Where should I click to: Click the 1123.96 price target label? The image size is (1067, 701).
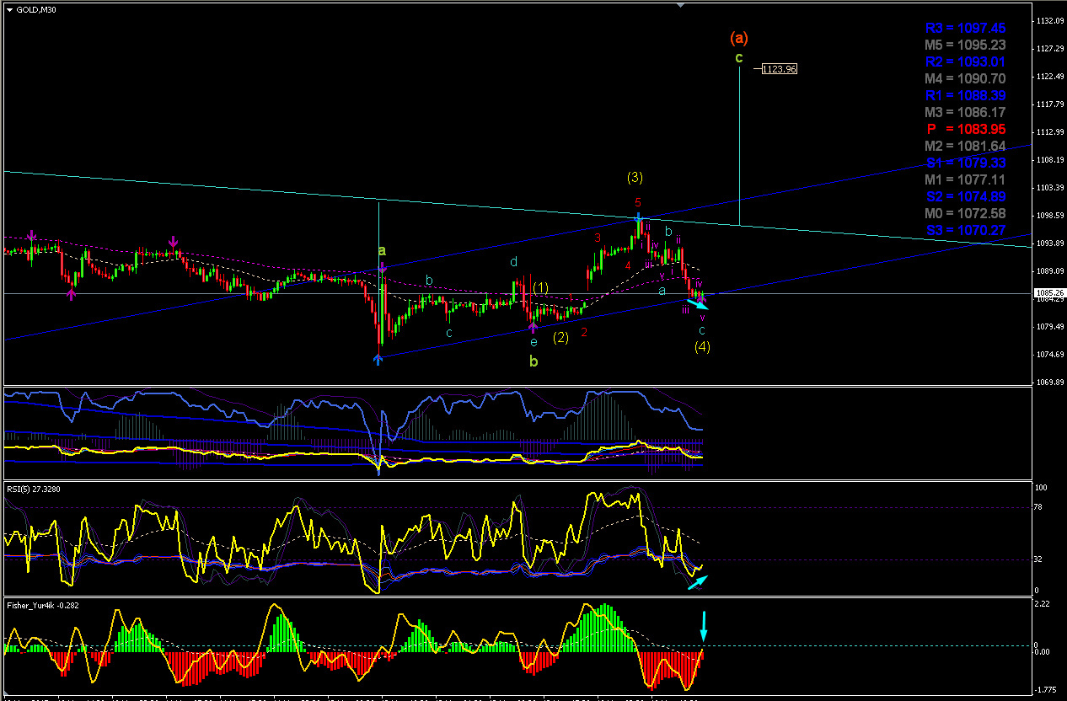tap(780, 69)
